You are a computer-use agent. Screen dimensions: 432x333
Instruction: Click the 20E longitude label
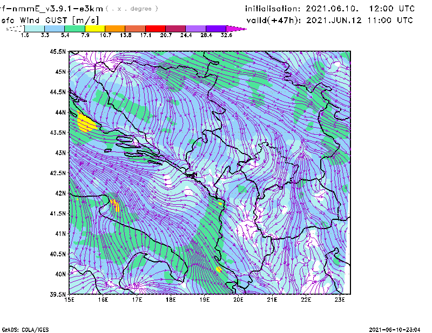(238, 300)
